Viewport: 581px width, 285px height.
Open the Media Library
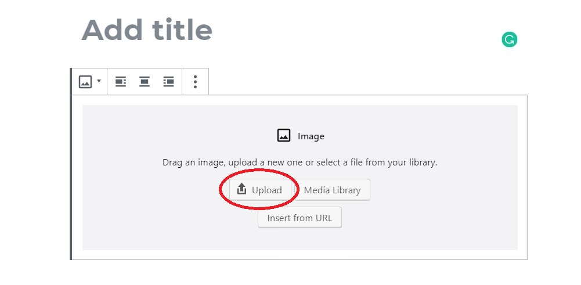(x=332, y=190)
